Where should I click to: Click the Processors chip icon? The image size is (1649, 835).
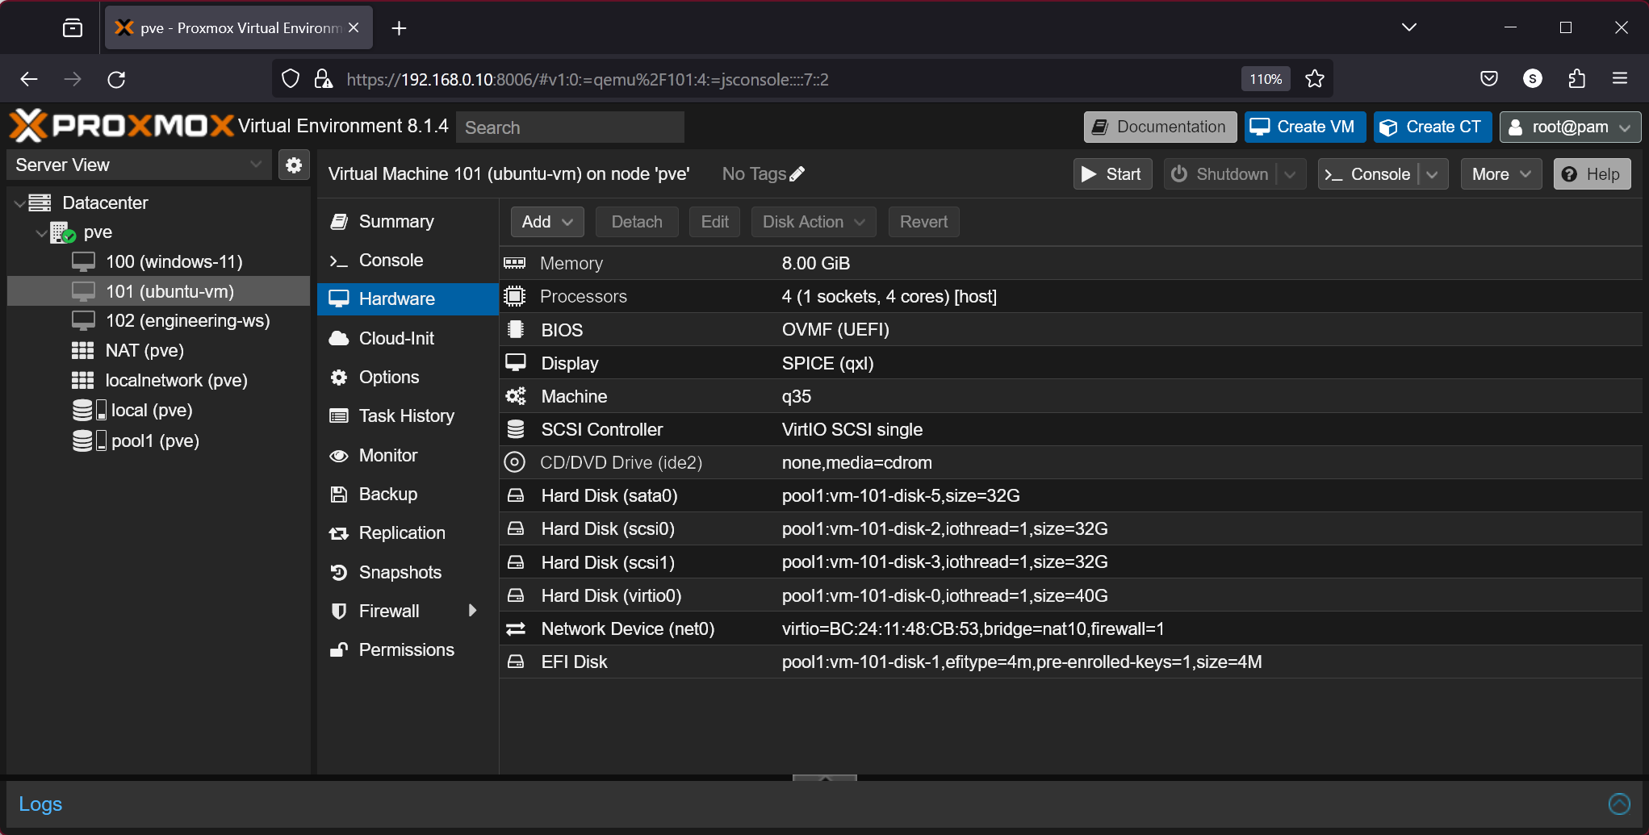pos(515,296)
